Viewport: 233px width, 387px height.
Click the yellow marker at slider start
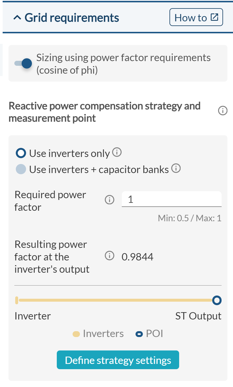pyautogui.click(x=17, y=300)
